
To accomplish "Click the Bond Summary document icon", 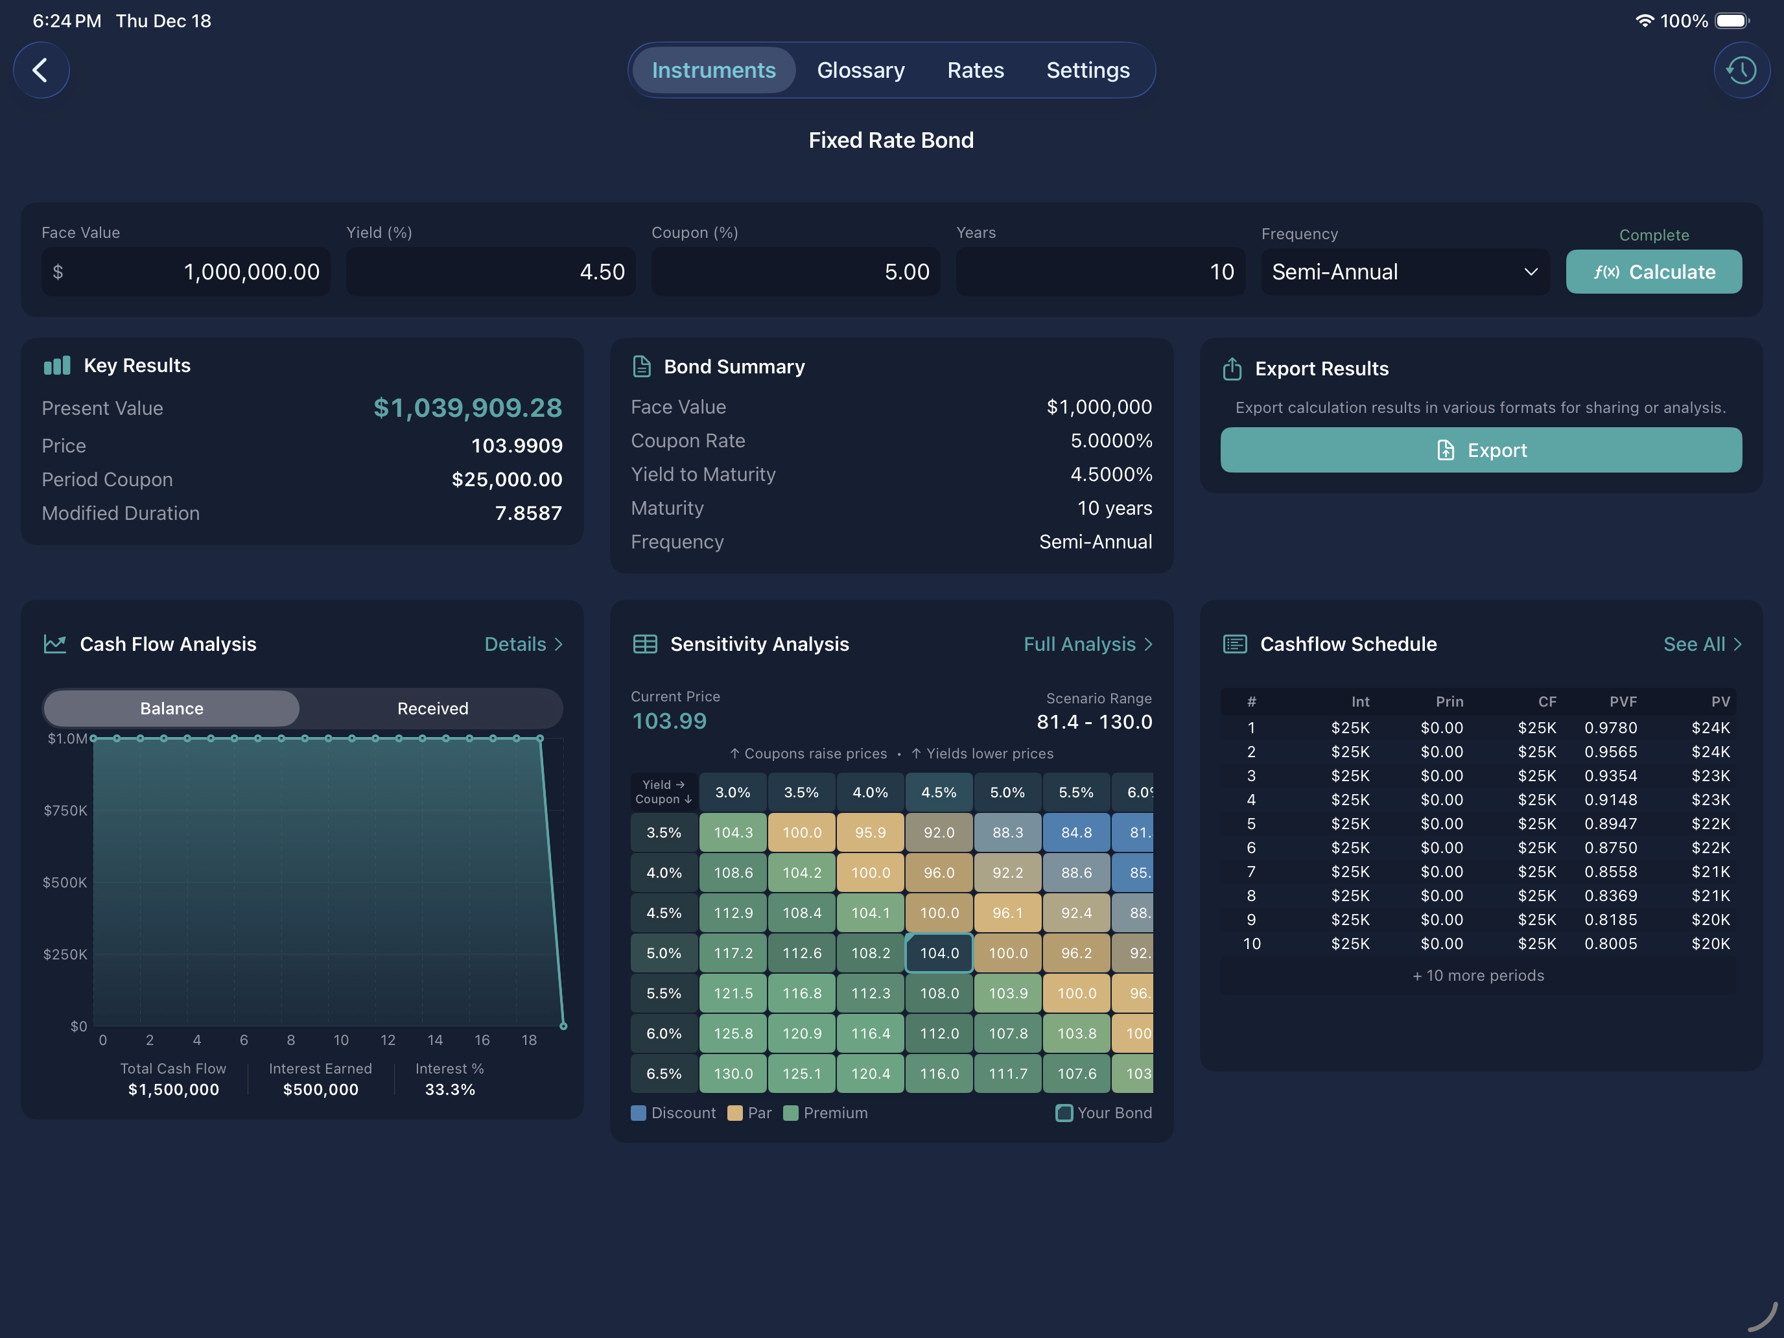I will pos(641,366).
